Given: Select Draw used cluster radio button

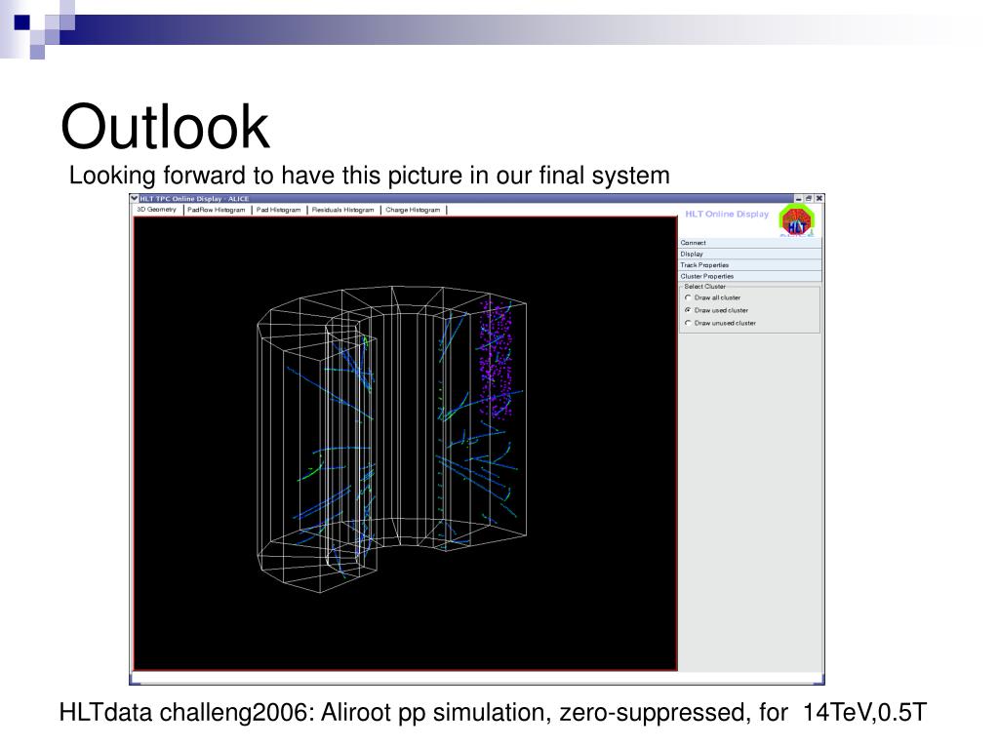Looking at the screenshot, I should [688, 311].
